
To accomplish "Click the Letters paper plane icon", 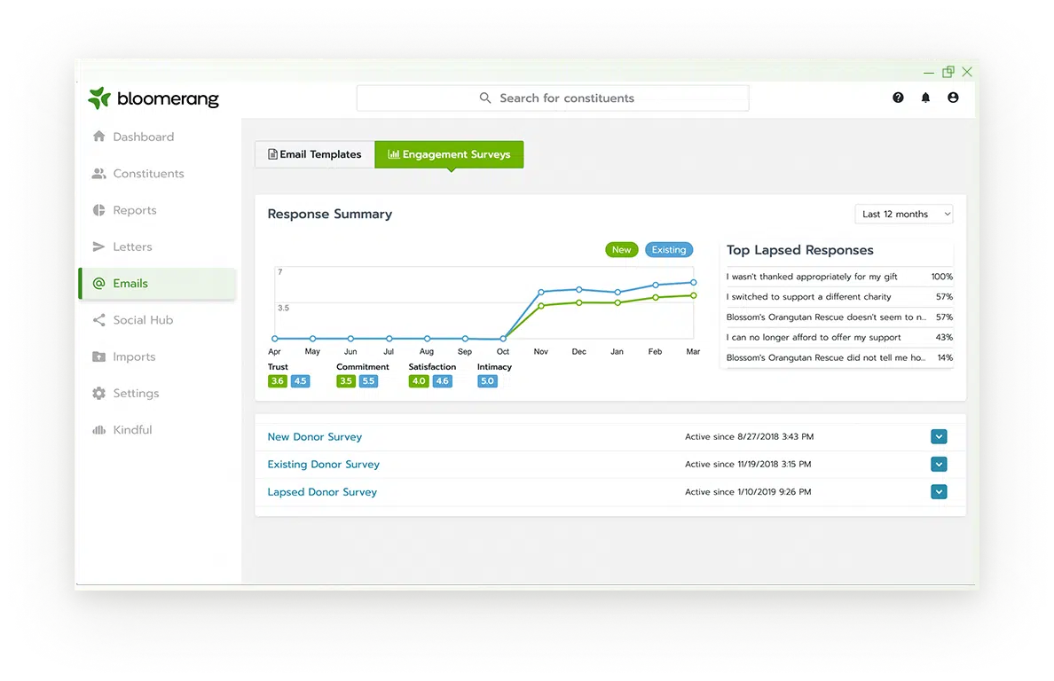I will click(x=98, y=247).
